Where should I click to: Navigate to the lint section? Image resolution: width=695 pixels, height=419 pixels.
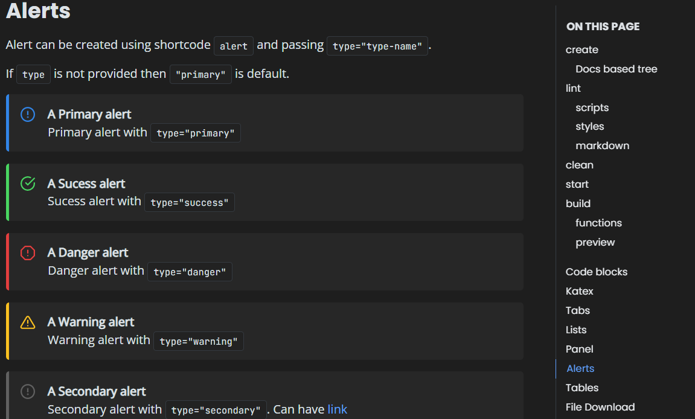pyautogui.click(x=573, y=88)
